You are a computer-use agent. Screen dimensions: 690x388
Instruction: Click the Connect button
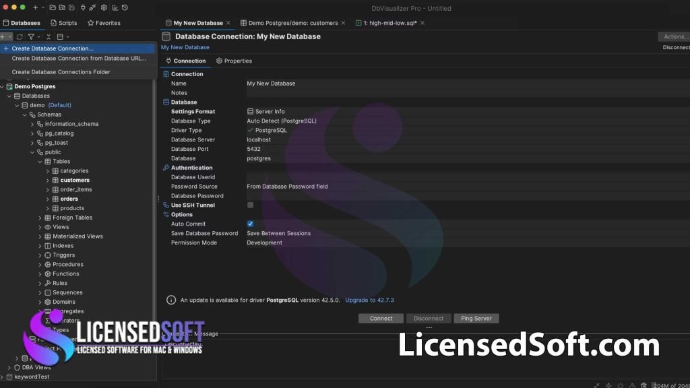pyautogui.click(x=381, y=319)
